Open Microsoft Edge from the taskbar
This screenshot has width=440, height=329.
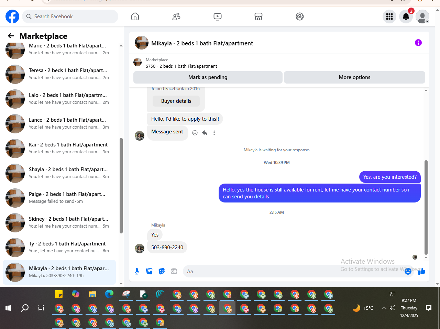(x=109, y=294)
